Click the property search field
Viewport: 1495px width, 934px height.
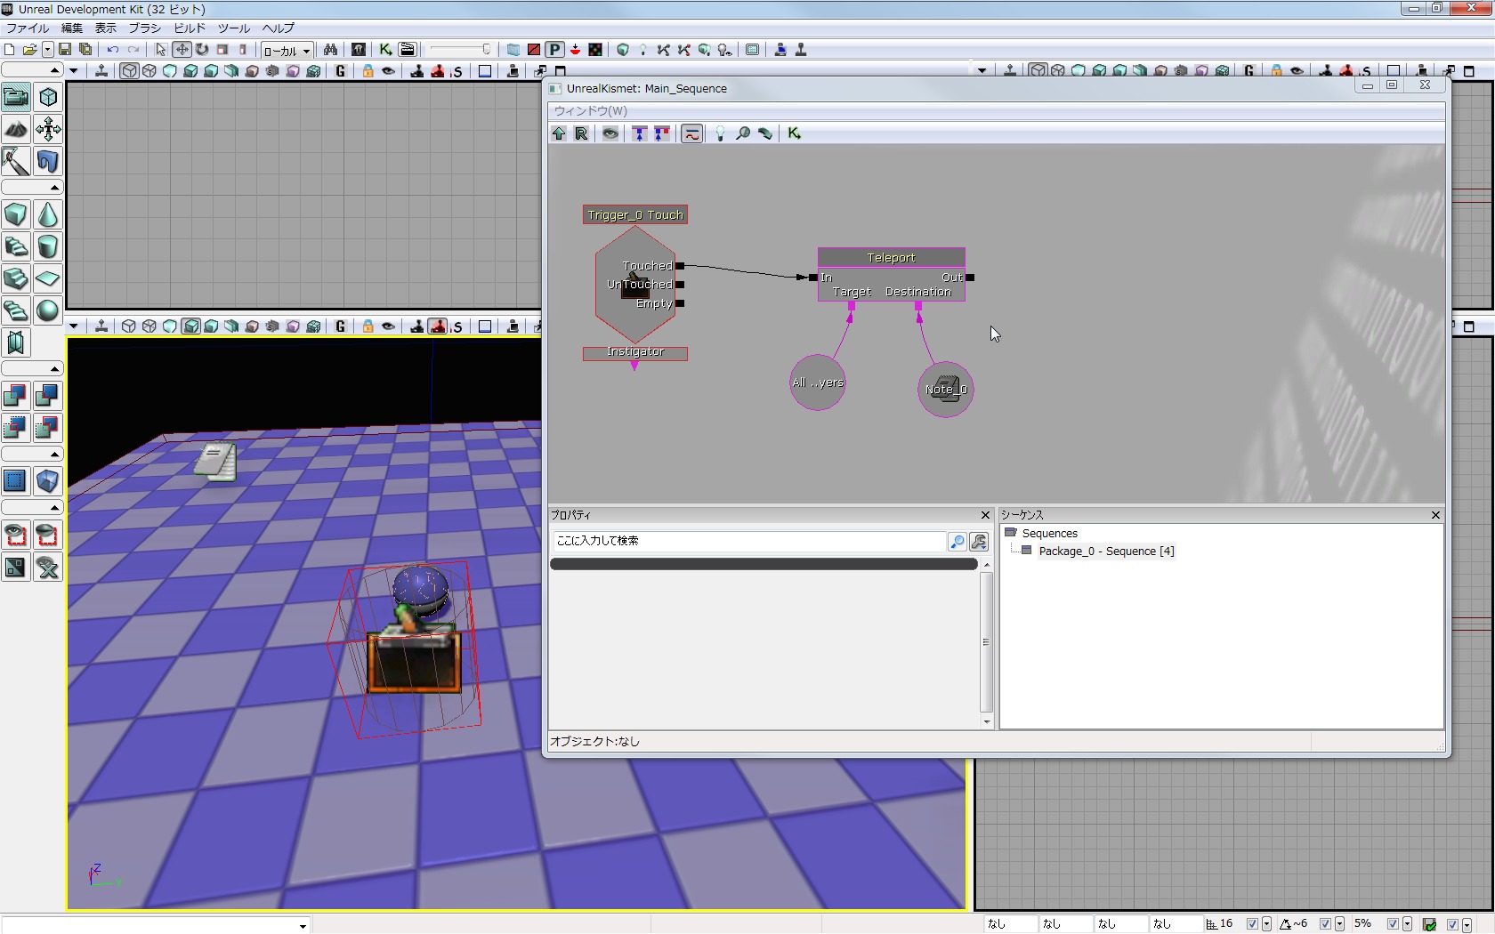click(747, 541)
